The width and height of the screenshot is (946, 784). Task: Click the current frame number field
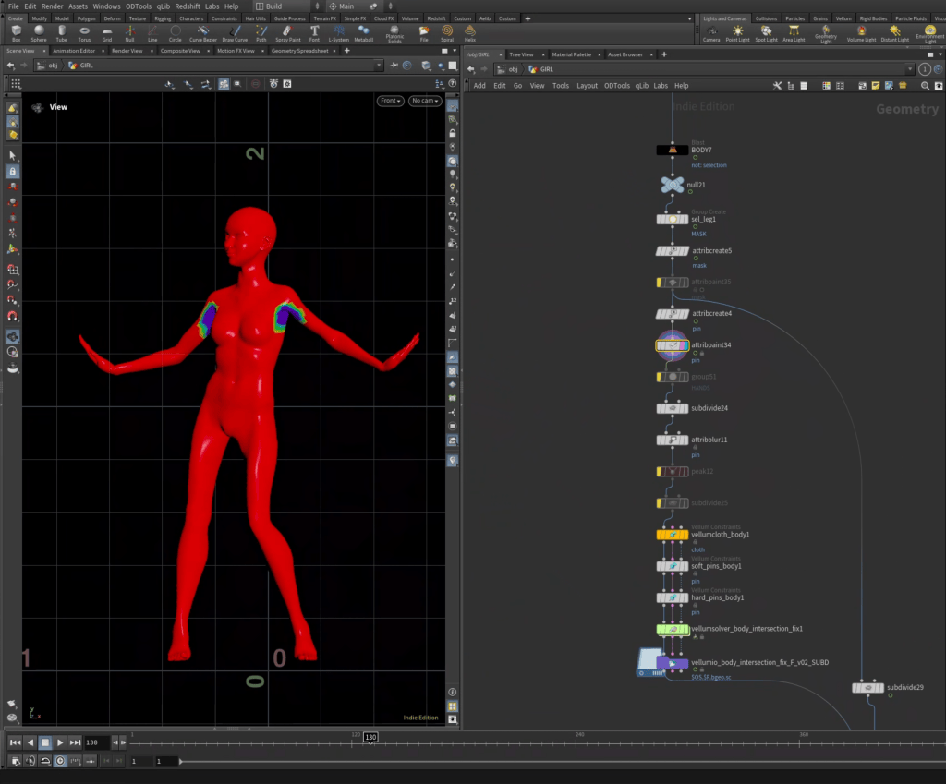[x=97, y=742]
